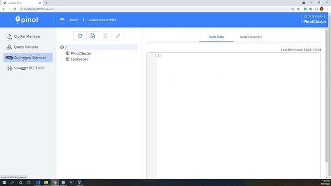
Task: Open the Extensions puzzle icon
Action: pos(310,9)
